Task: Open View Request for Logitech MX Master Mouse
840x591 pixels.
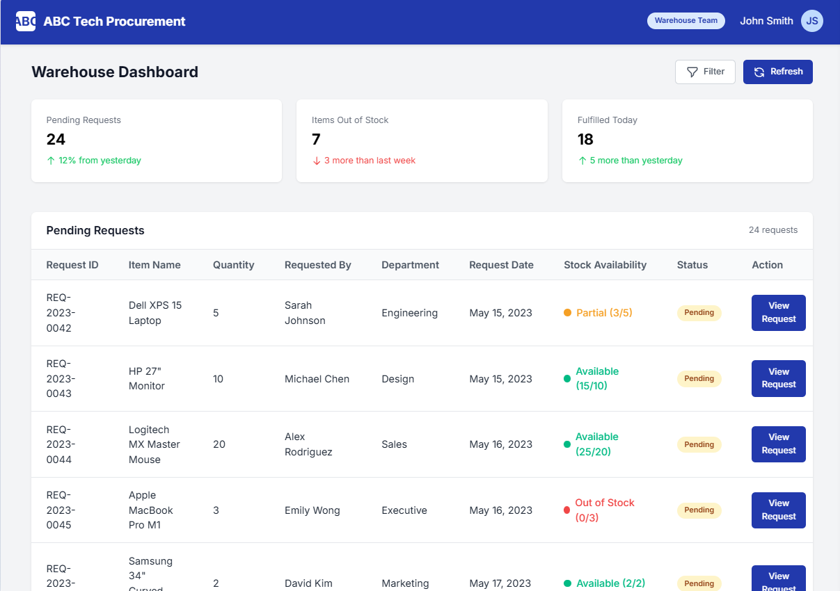Action: [x=778, y=444]
